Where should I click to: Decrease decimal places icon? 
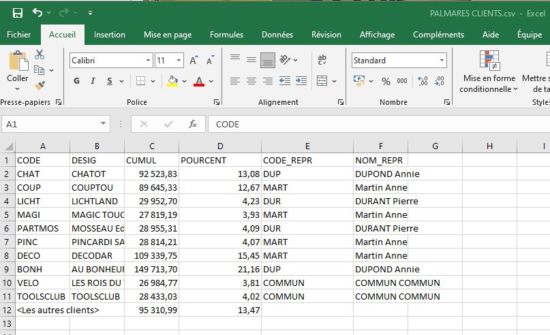point(439,81)
